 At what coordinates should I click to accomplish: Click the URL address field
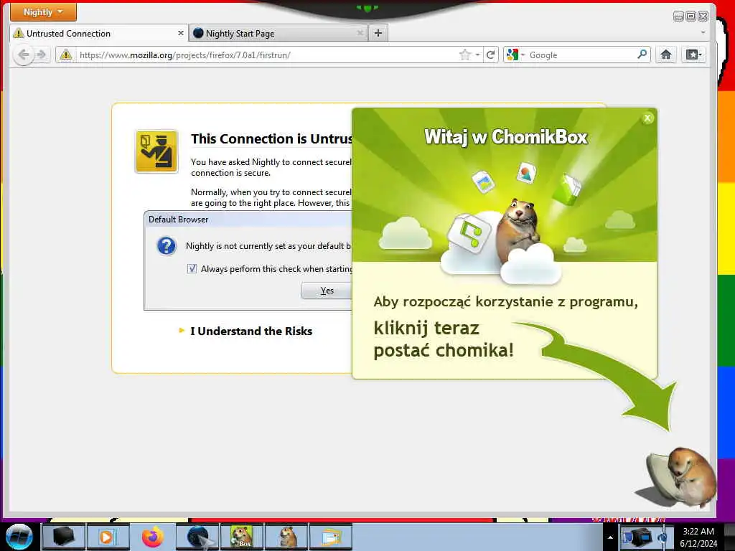point(267,55)
